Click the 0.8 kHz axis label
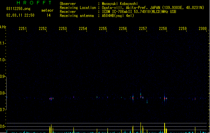The image size is (210, 133). (3, 93)
